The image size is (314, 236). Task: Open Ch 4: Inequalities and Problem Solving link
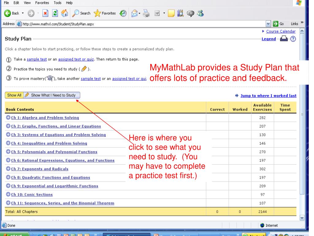pos(49,143)
